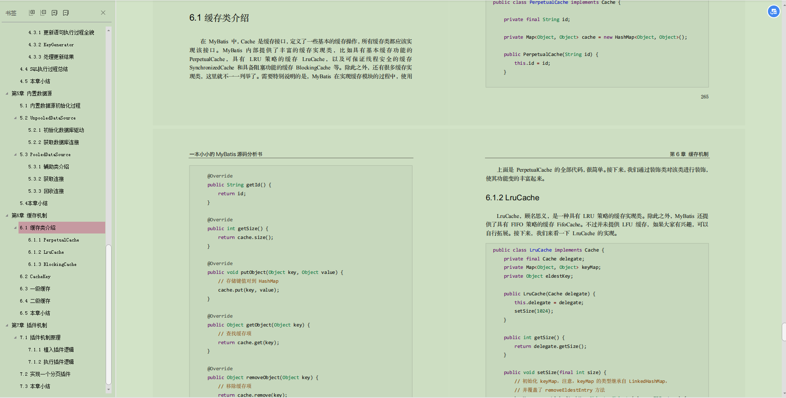The height and width of the screenshot is (398, 786).
Task: Open bookmark 7.3 本章小结
Action: pyautogui.click(x=35, y=386)
